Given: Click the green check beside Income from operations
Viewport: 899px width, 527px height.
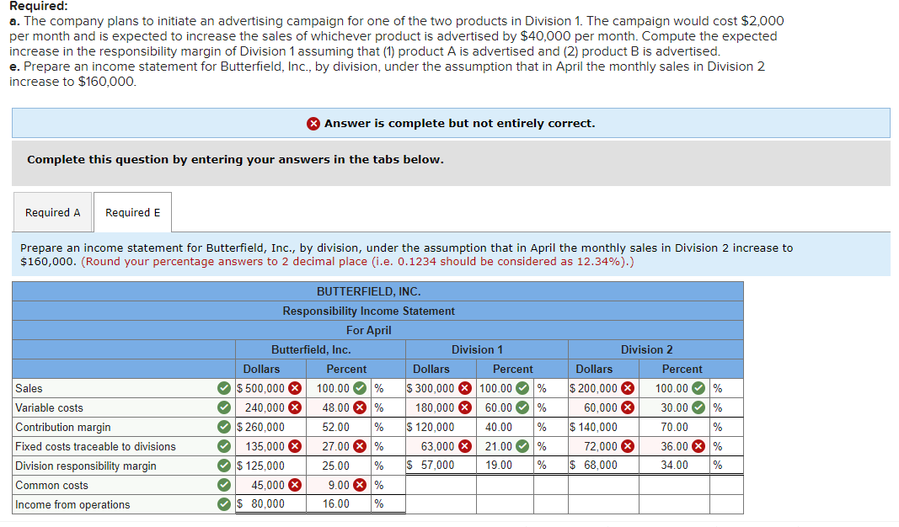Looking at the screenshot, I should [x=223, y=503].
